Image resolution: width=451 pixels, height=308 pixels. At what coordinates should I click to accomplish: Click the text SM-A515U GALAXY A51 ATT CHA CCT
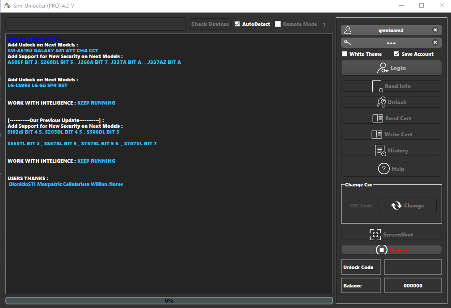[x=53, y=51]
